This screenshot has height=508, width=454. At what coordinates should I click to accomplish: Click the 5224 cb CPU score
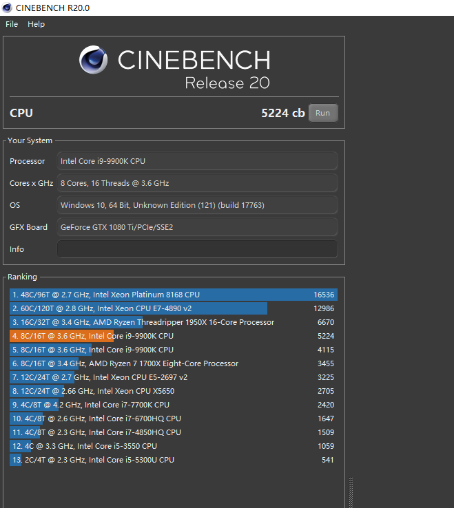click(282, 113)
